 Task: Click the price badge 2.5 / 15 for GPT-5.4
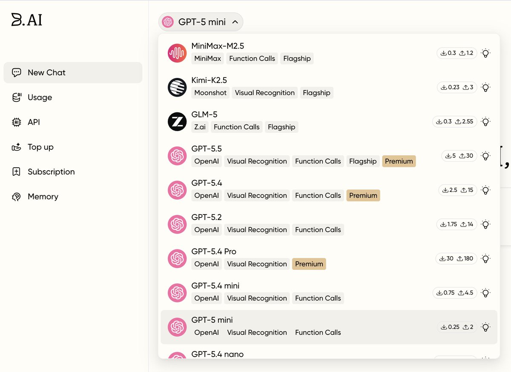(458, 190)
